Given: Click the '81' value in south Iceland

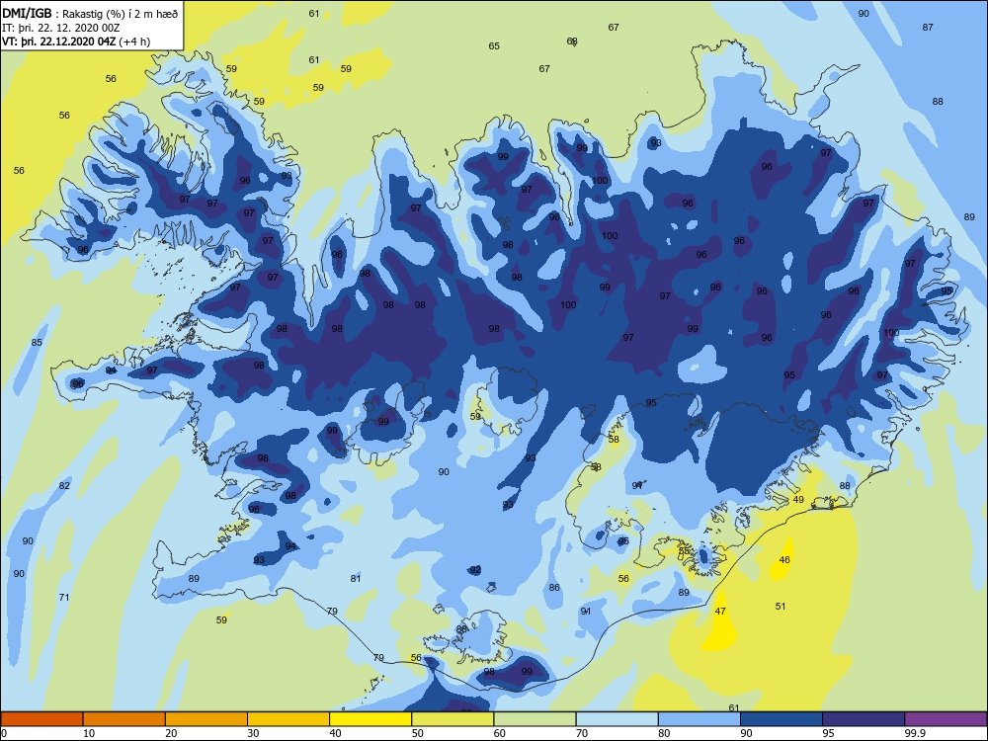Looking at the screenshot, I should (x=356, y=578).
